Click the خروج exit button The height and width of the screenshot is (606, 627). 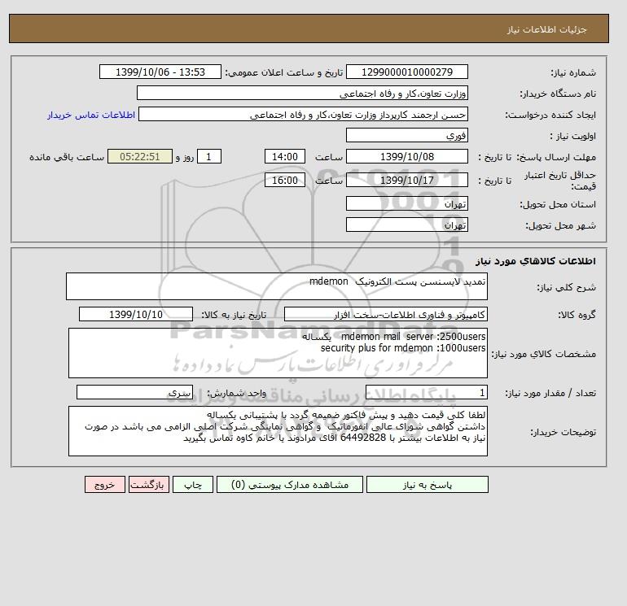105,485
